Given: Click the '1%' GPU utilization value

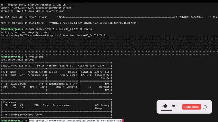Looking at the screenshot, I should (x=90, y=87).
